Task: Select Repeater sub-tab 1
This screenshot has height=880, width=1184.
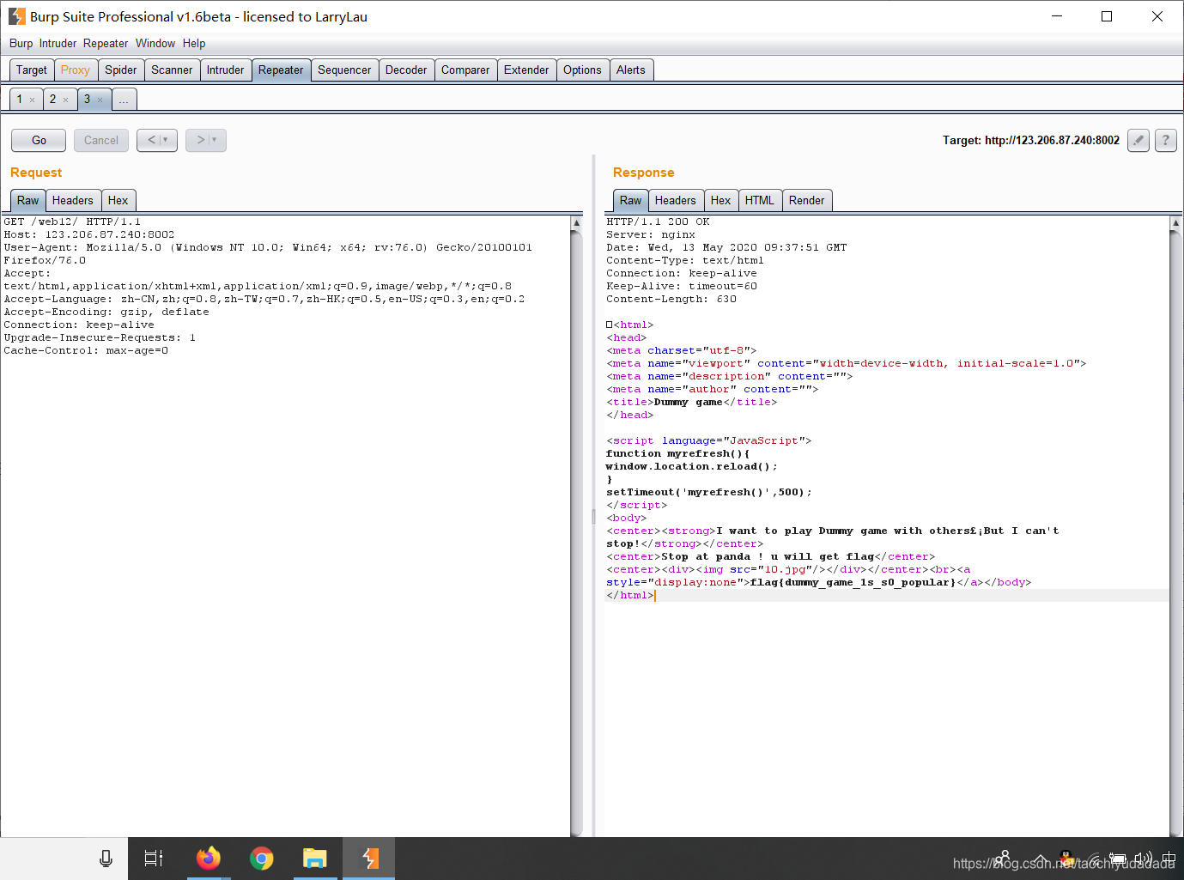Action: [x=20, y=100]
